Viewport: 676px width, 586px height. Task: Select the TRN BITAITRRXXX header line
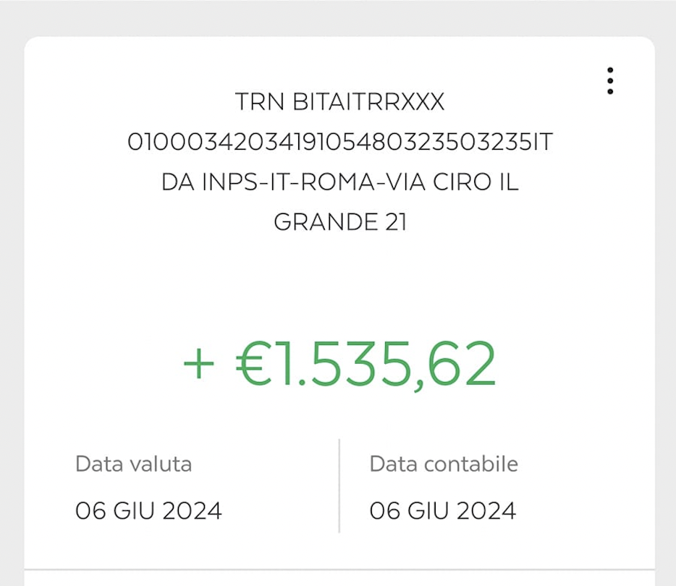[x=339, y=102]
